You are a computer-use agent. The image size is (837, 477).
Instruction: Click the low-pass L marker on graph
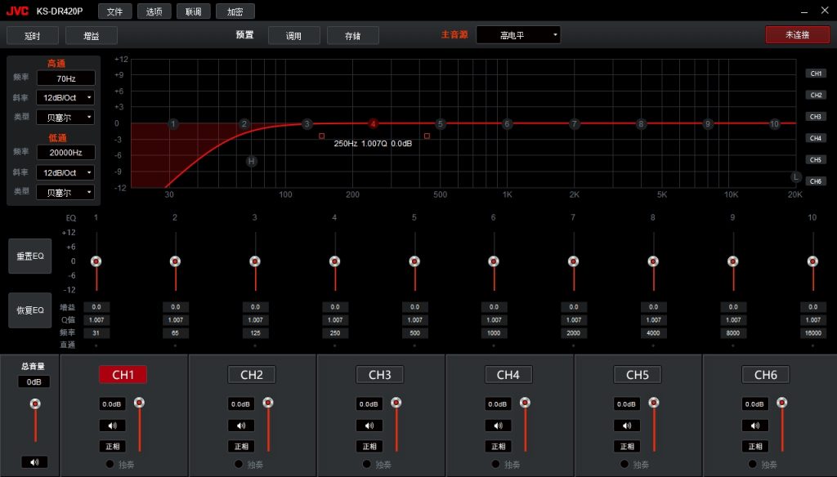tap(795, 176)
